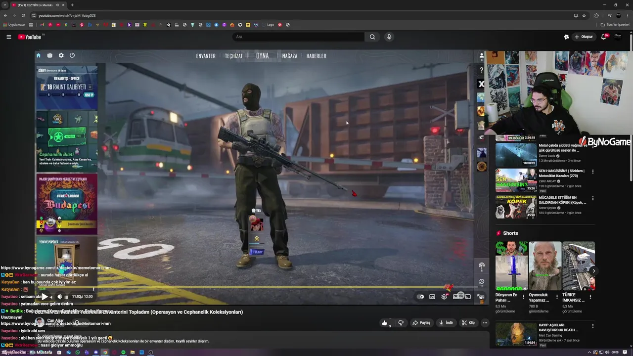Select the ENVANTER tab in game menu
This screenshot has width=633, height=356.
[x=206, y=56]
